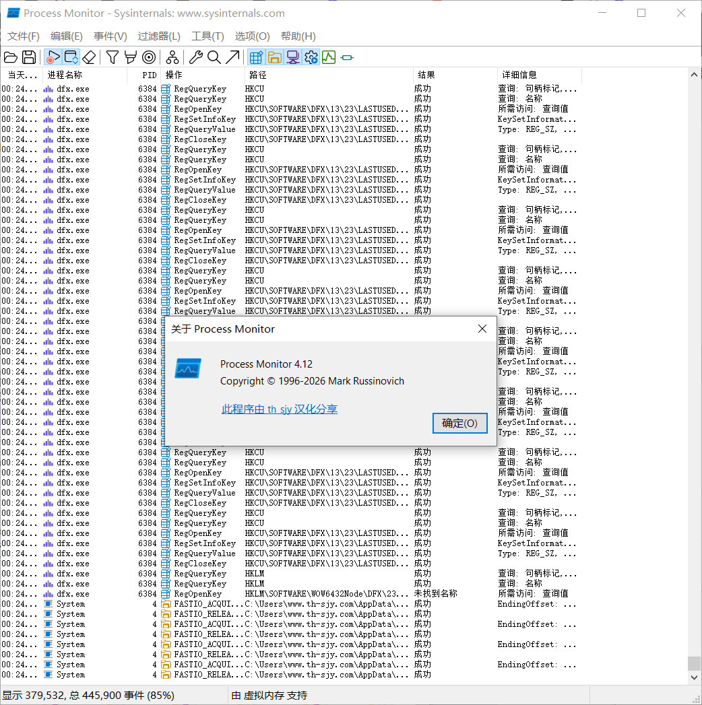Click the vertical scrollbar up arrow
The image size is (702, 705).
[x=694, y=75]
